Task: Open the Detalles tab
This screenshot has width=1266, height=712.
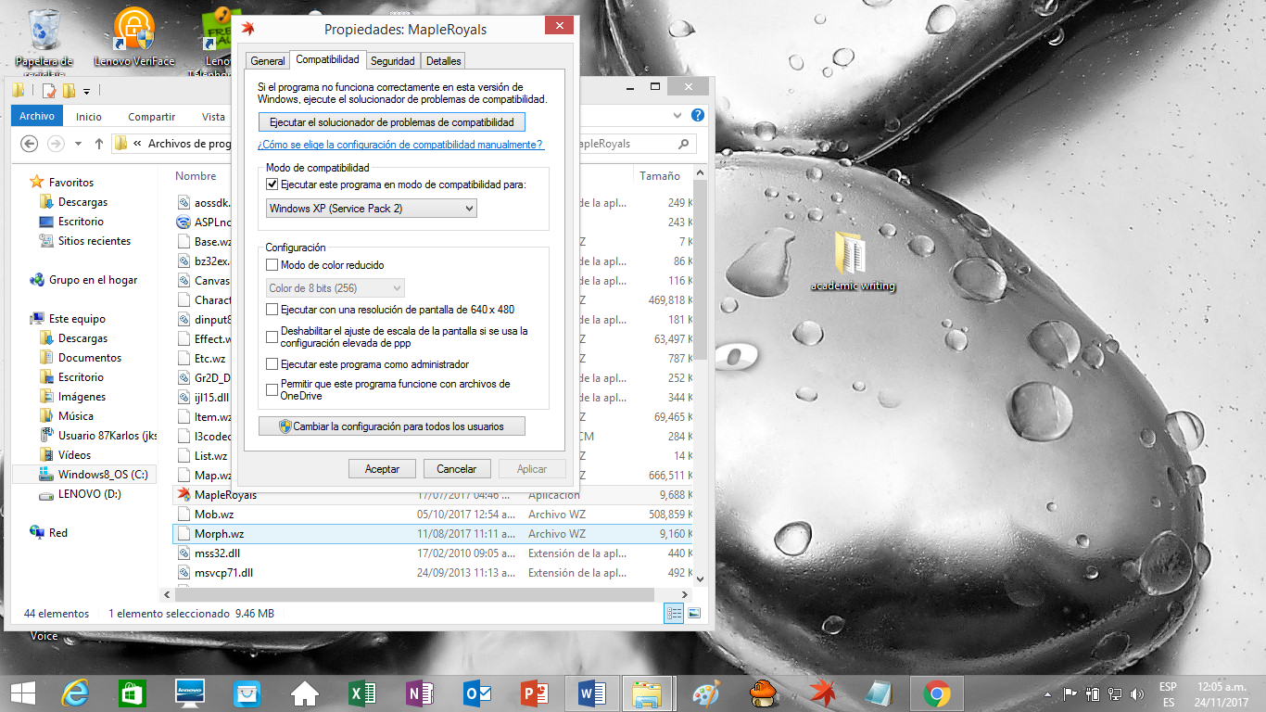Action: (443, 61)
